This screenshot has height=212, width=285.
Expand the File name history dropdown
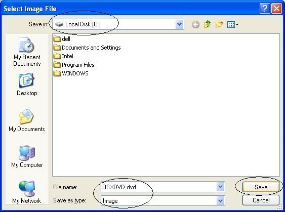[x=220, y=187]
